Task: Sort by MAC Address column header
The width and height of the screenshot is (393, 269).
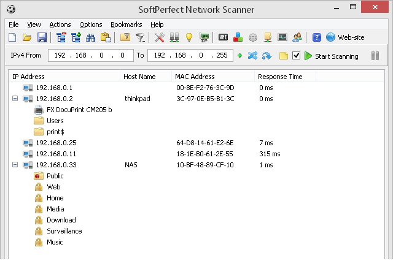Action: tap(213, 77)
